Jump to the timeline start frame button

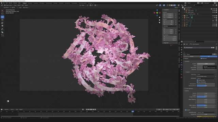87,109
